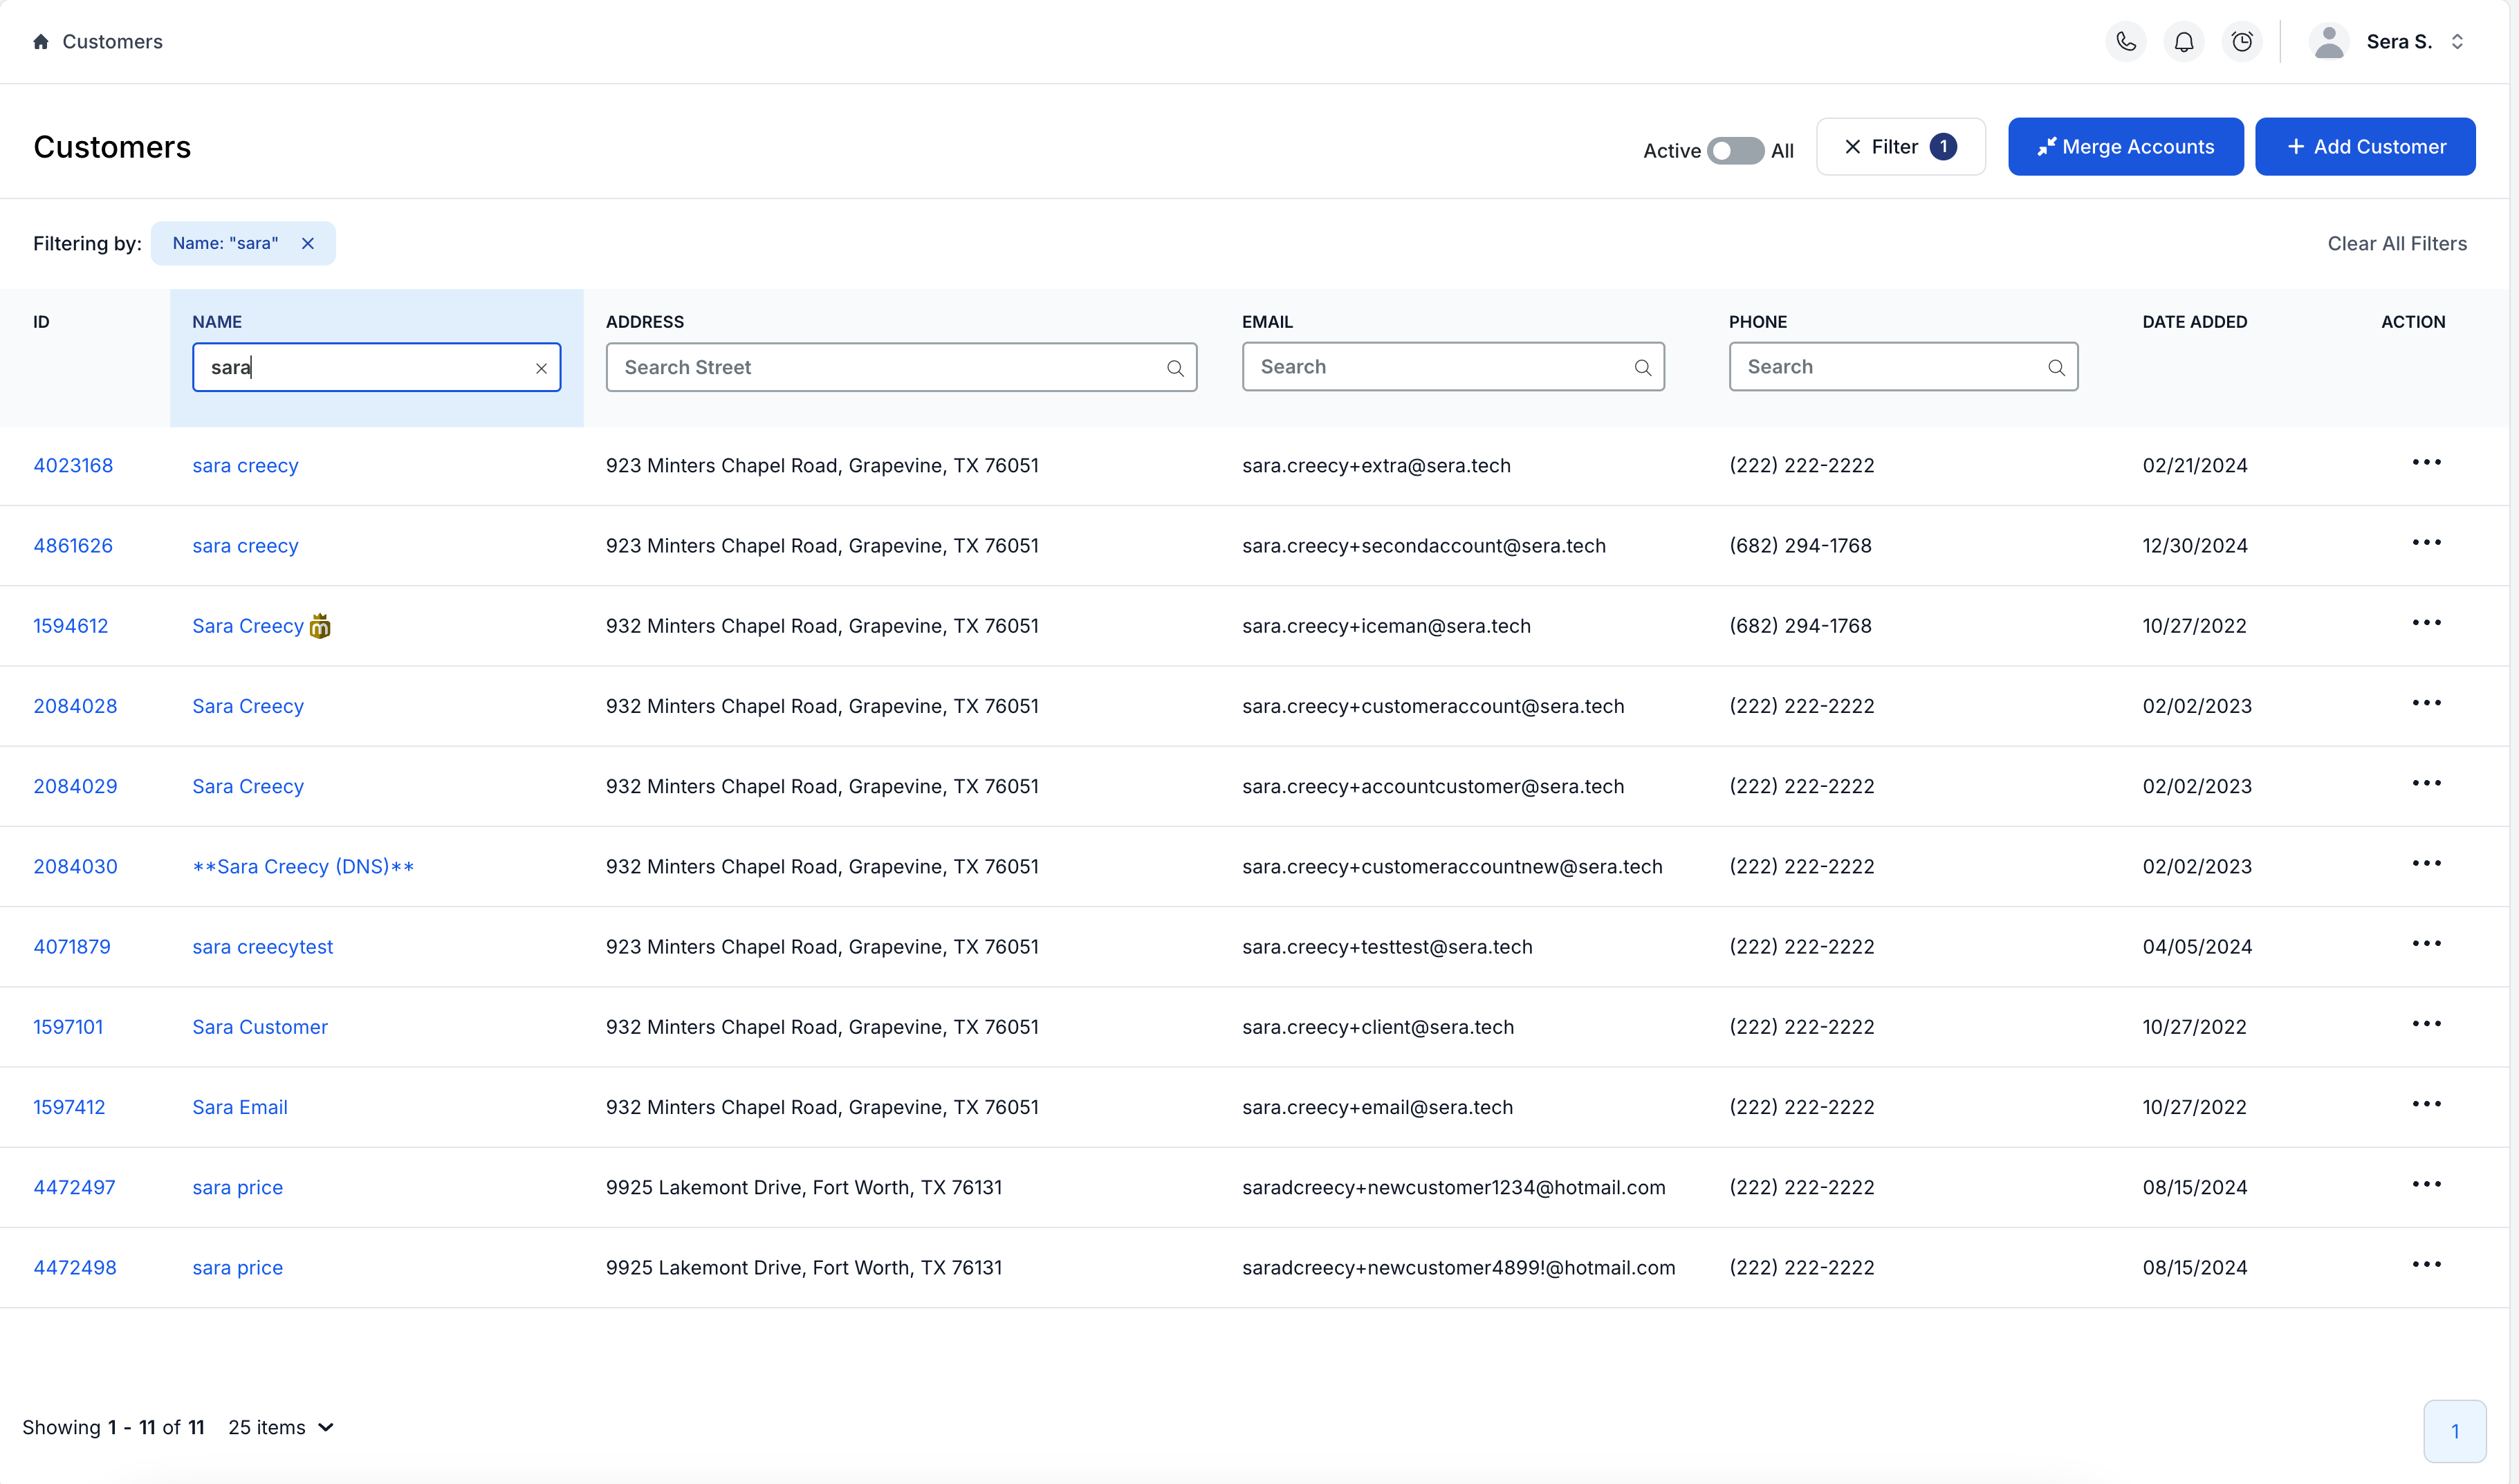This screenshot has width=2519, height=1484.
Task: Click the home icon in the breadcrumb
Action: click(x=40, y=41)
